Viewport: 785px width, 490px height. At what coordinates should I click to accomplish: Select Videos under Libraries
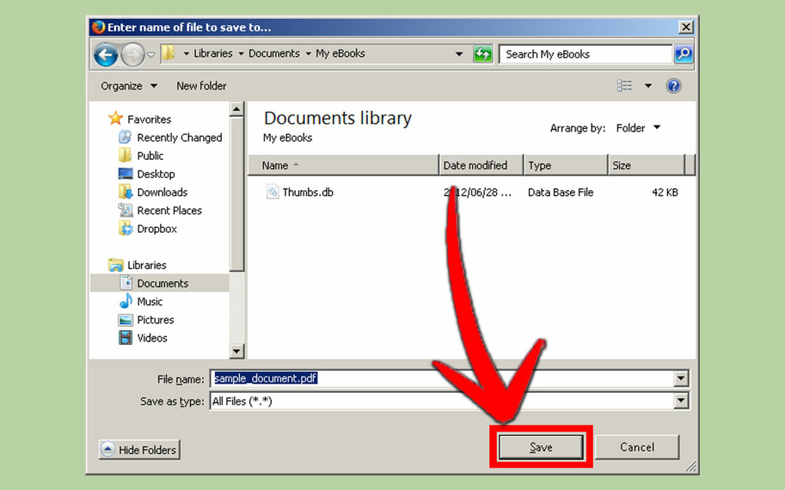pos(152,338)
